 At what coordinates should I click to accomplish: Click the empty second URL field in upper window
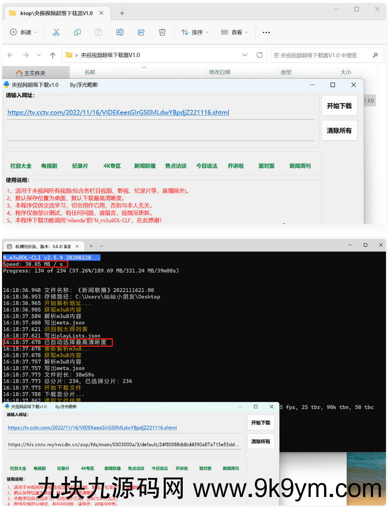pos(160,133)
